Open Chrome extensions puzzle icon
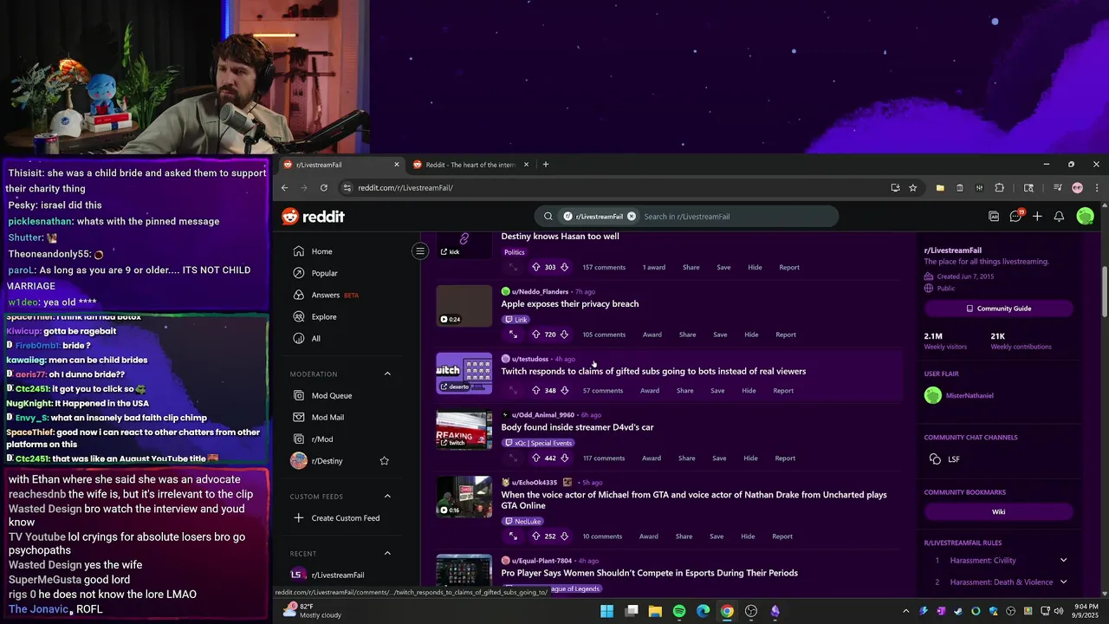 click(999, 188)
